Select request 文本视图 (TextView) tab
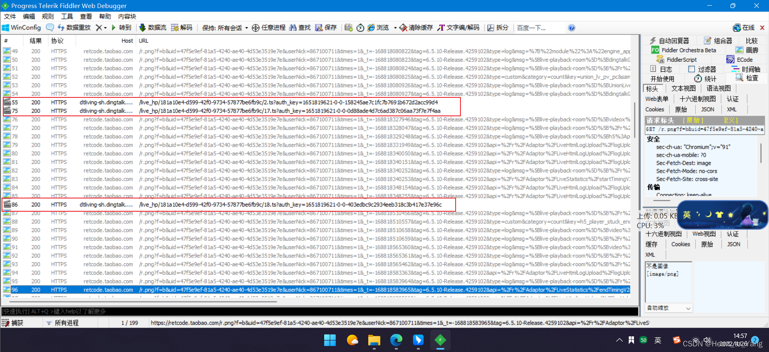769x352 pixels. coord(684,89)
